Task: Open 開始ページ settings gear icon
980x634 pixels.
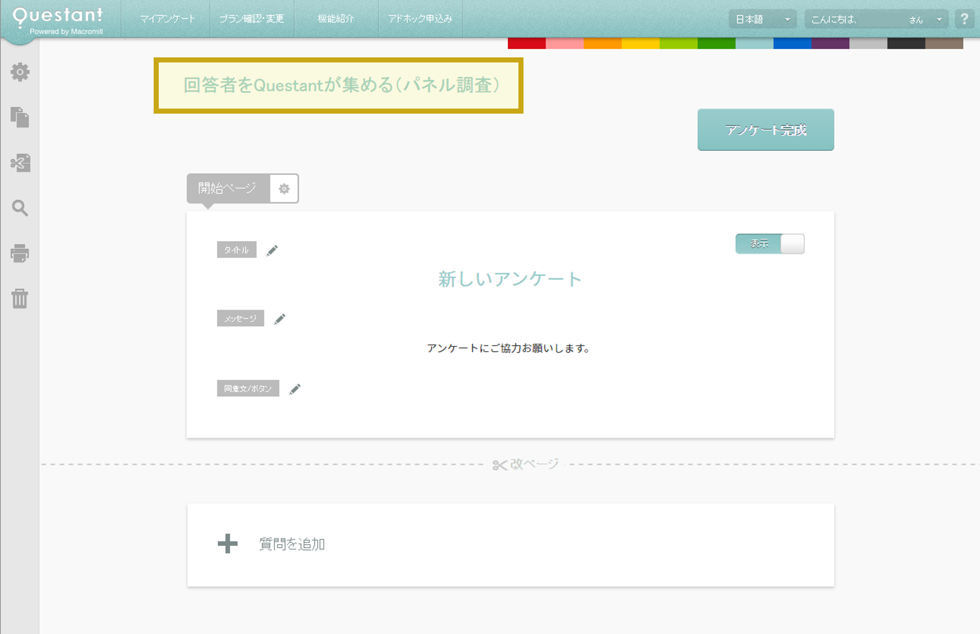Action: coord(284,188)
